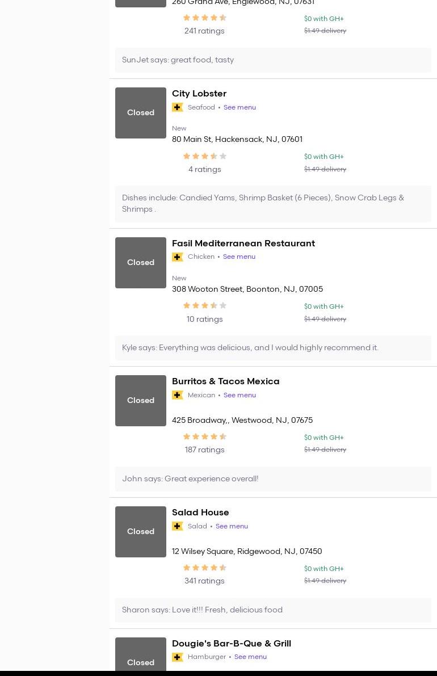Click the Grubhub+ badge for City Lobster

[178, 107]
